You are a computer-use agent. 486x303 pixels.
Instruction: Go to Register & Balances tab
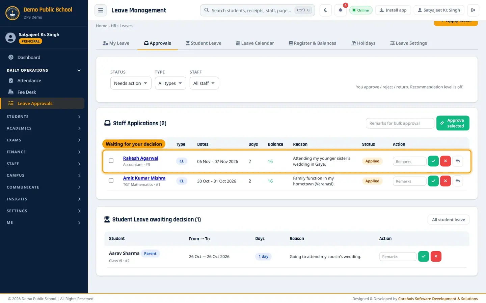[312, 43]
